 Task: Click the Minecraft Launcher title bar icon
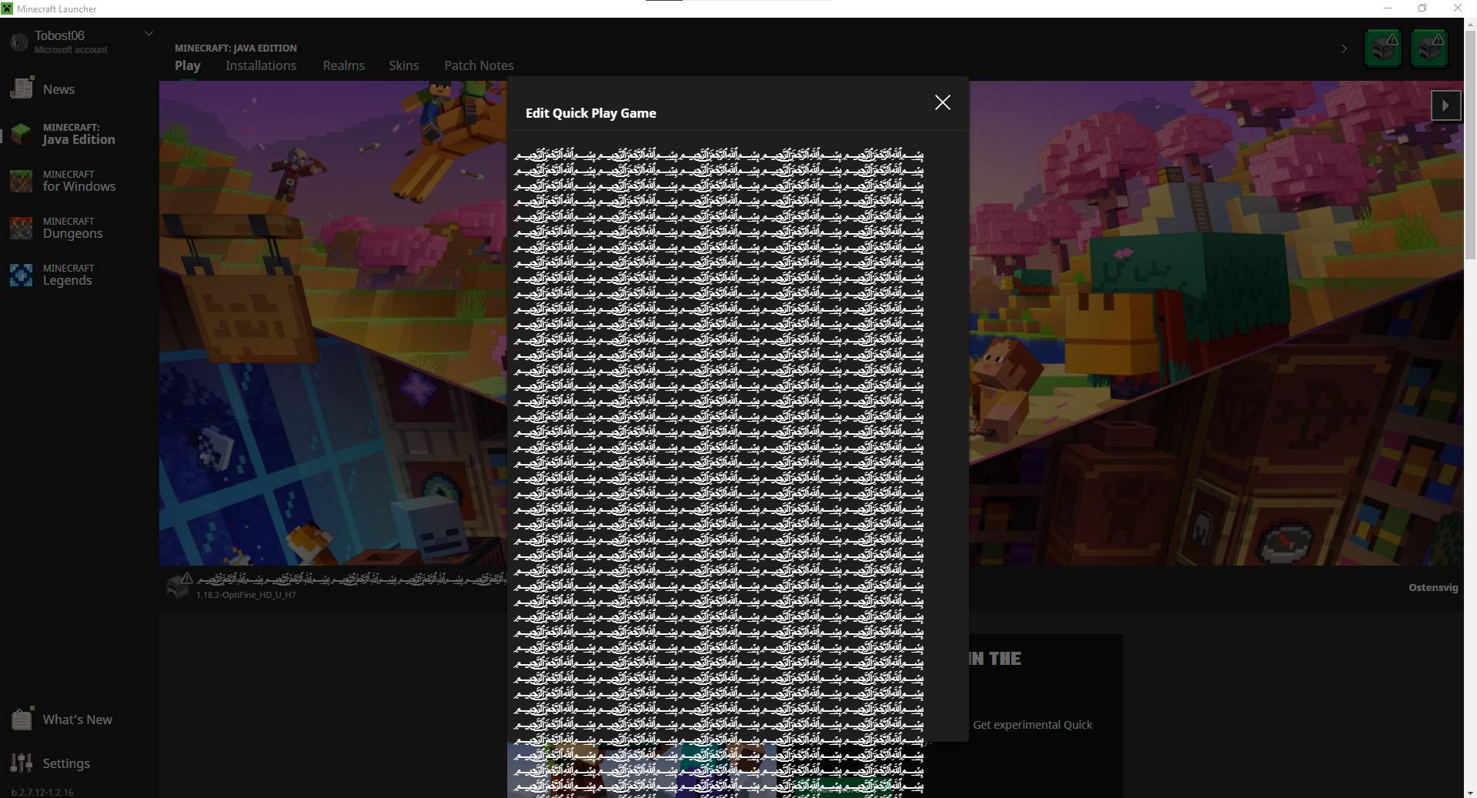click(x=8, y=8)
